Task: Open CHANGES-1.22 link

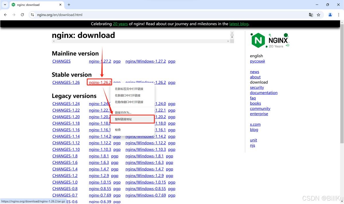Action: pos(66,110)
